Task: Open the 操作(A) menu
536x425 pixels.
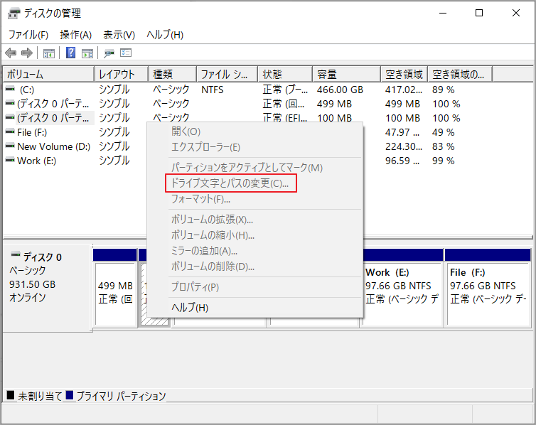Action: coord(75,35)
